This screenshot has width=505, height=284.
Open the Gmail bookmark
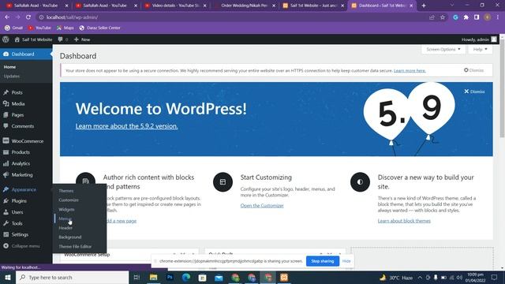pyautogui.click(x=14, y=28)
